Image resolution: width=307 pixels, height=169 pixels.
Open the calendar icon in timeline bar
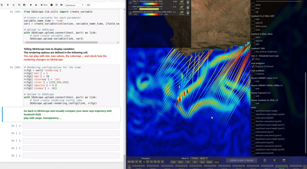283,160
